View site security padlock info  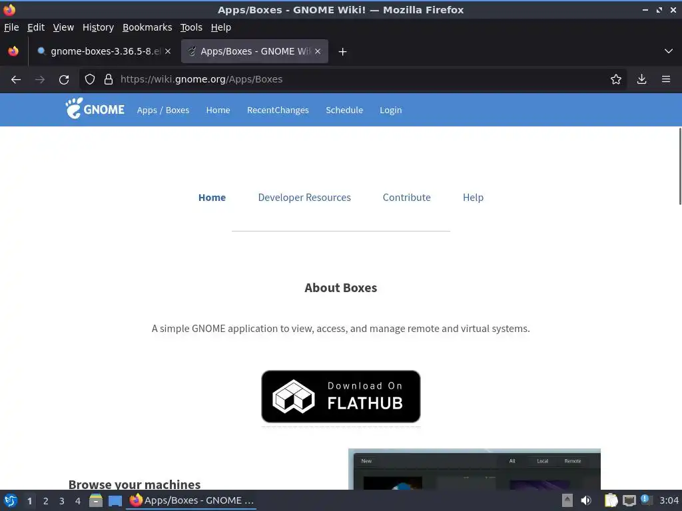pyautogui.click(x=109, y=79)
